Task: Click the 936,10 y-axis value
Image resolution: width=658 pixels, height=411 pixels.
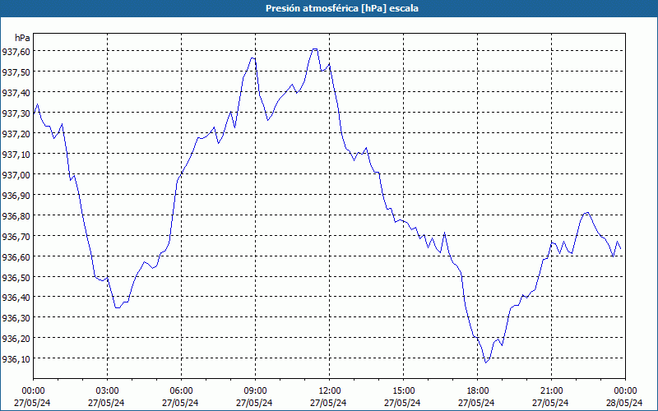Action: pos(16,358)
